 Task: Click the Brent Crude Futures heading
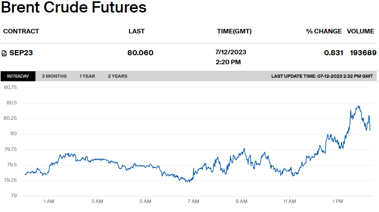coord(74,7)
